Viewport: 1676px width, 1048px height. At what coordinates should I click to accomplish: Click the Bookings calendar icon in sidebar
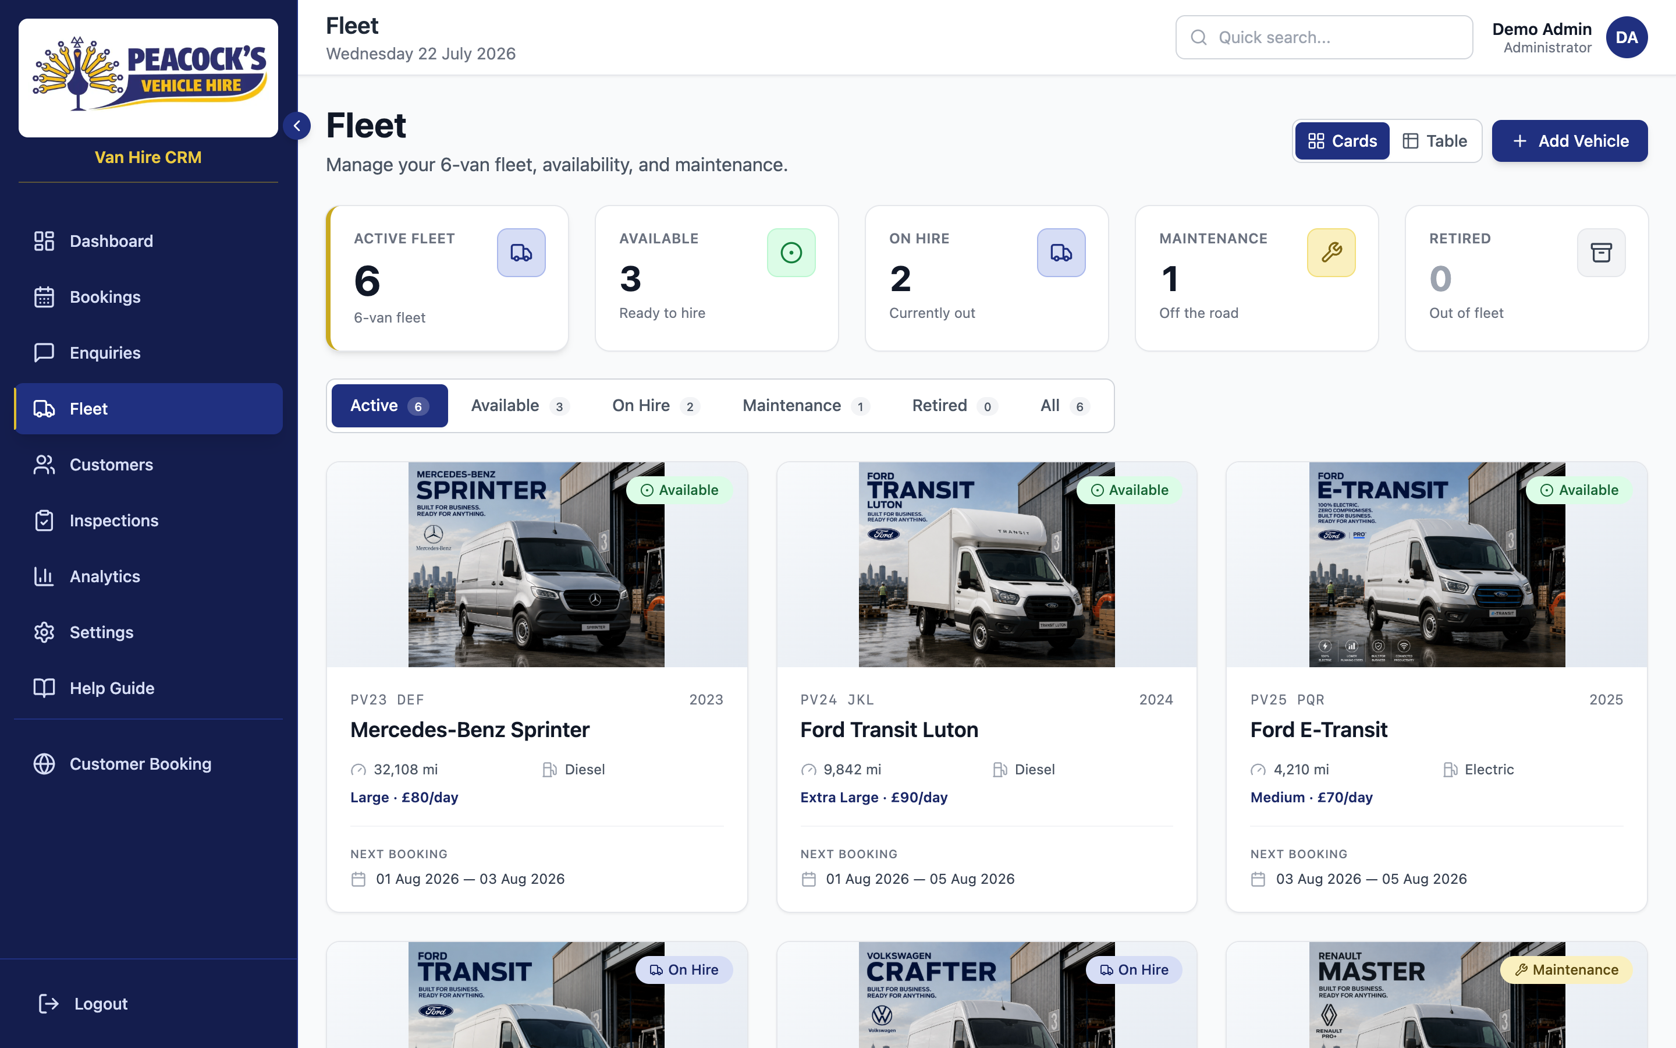[x=44, y=297]
